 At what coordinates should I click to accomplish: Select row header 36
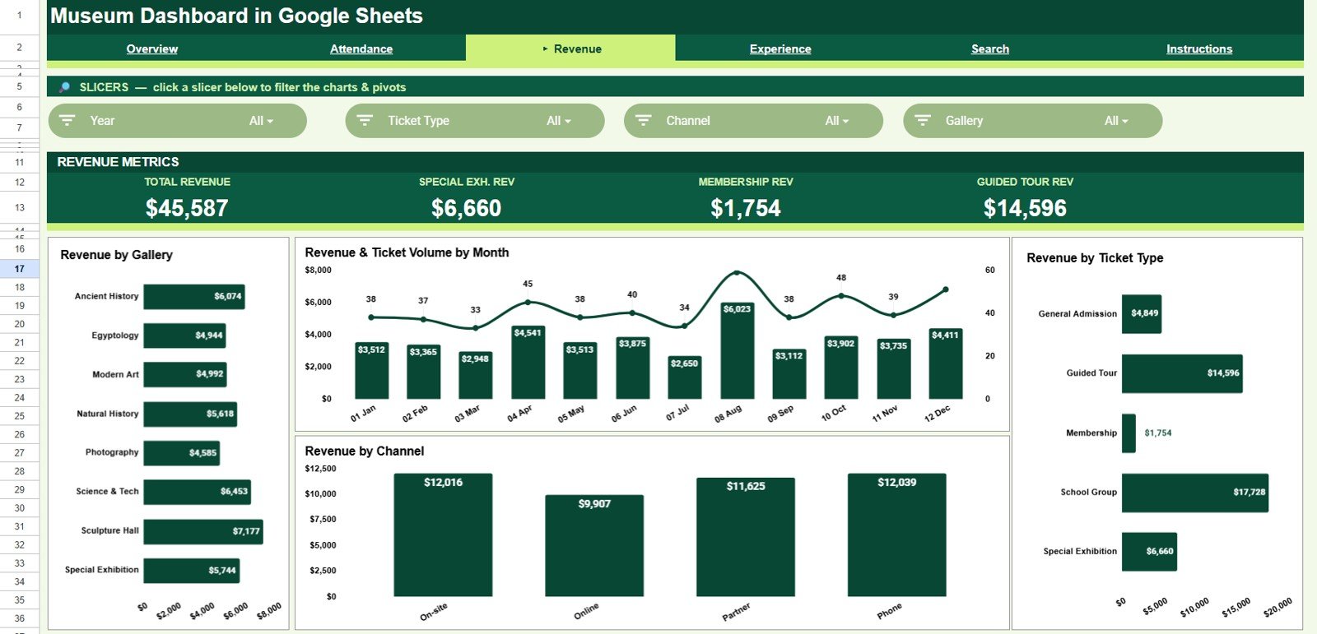click(x=19, y=618)
